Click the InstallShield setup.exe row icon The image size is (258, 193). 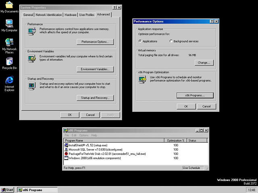click(66, 145)
